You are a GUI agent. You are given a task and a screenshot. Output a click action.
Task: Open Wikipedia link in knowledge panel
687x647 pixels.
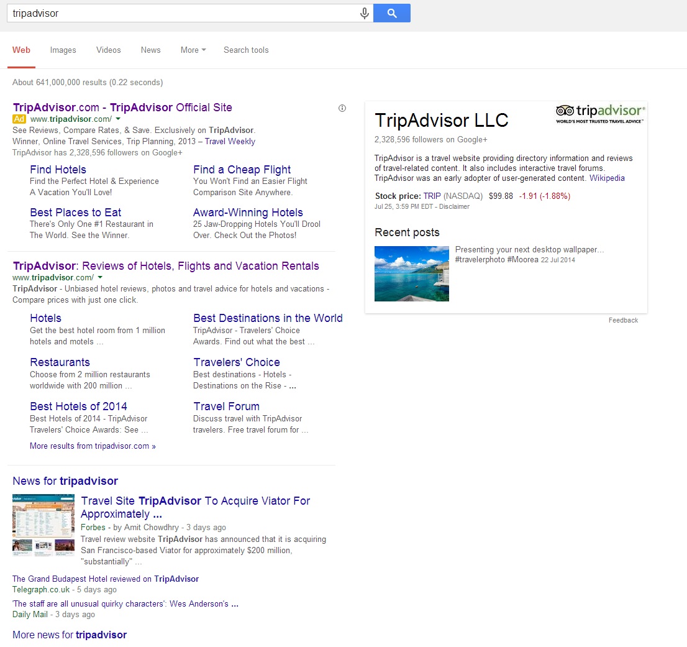click(607, 178)
